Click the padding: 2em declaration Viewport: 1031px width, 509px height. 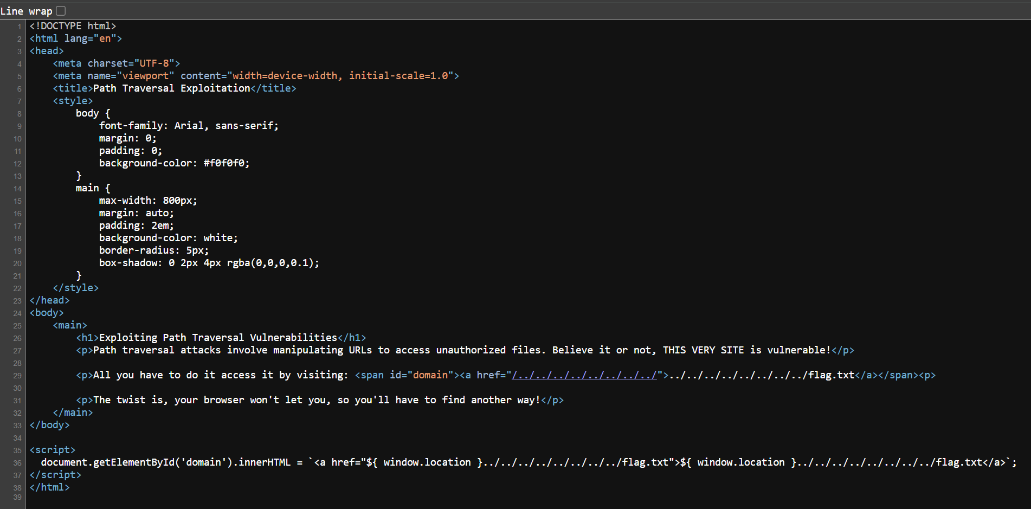point(137,225)
